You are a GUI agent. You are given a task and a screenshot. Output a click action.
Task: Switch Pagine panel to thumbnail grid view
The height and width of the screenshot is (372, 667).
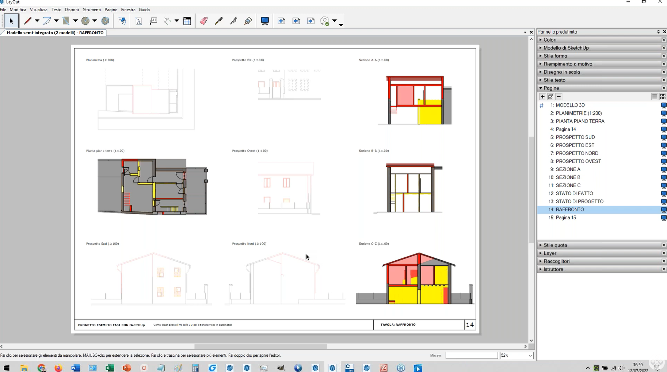663,97
